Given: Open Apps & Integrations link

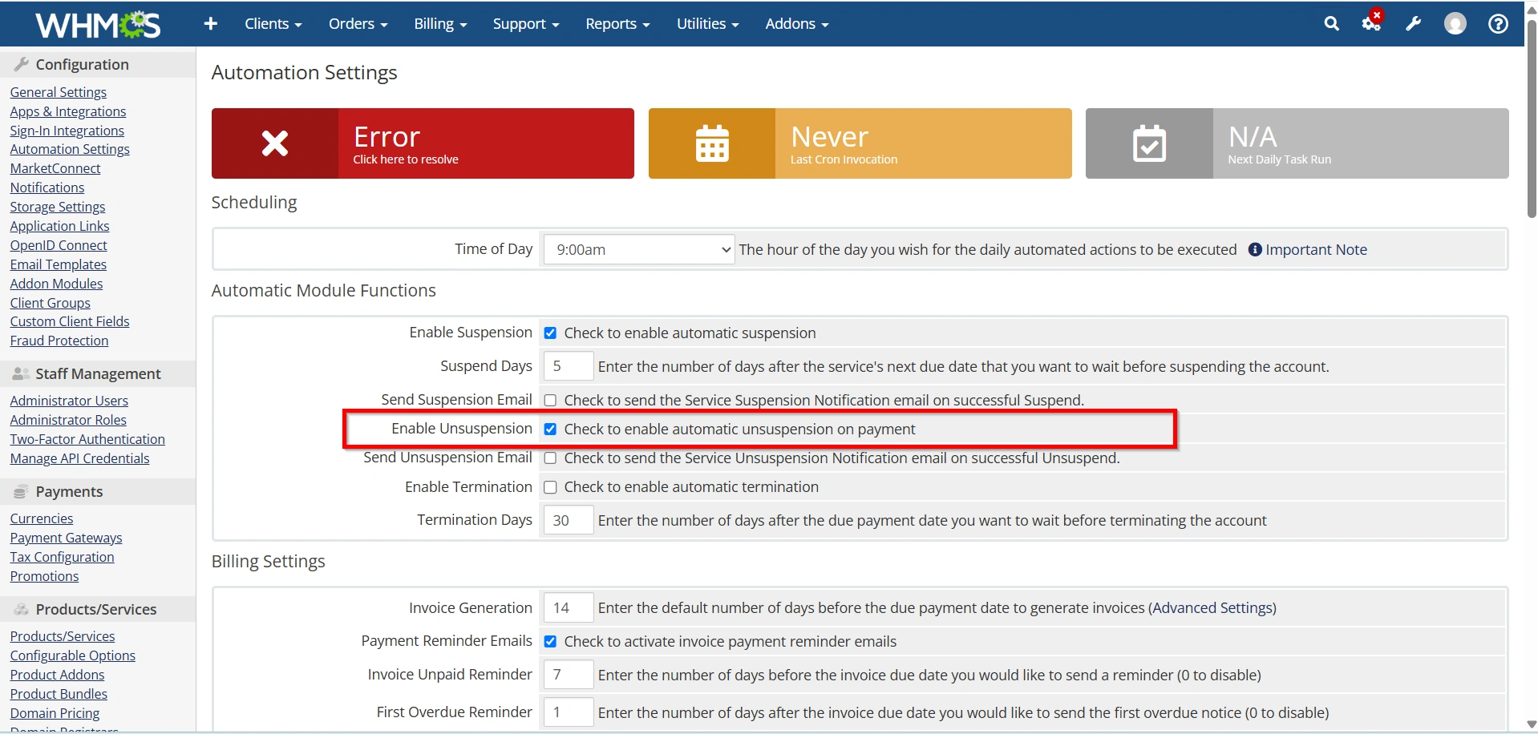Looking at the screenshot, I should [68, 111].
